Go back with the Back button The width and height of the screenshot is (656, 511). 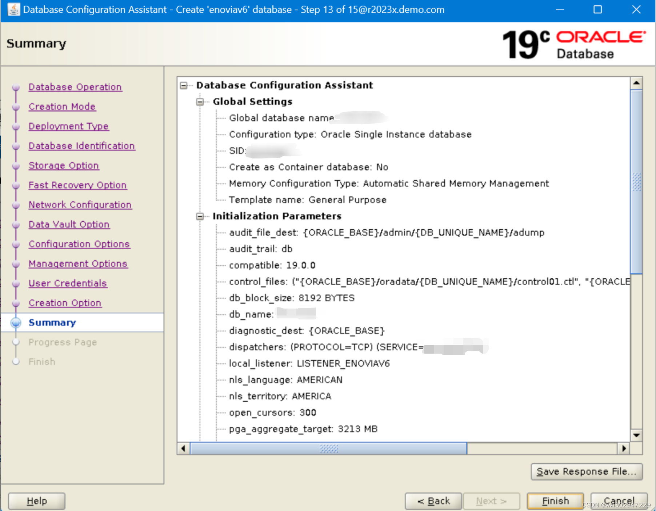[433, 501]
